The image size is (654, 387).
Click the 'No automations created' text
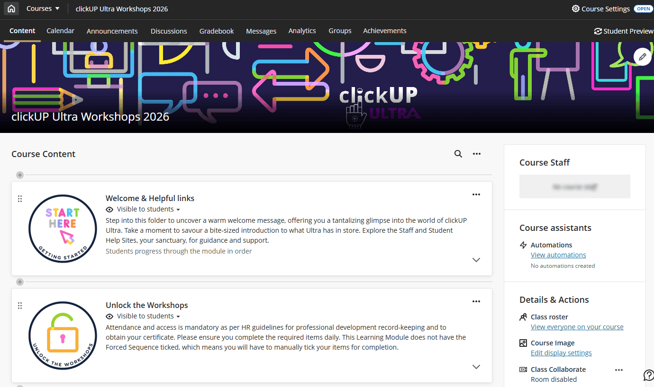coord(563,266)
